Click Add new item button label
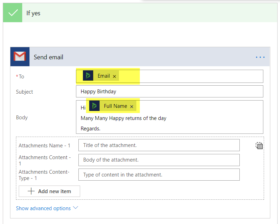The image size is (280, 224). pyautogui.click(x=54, y=191)
